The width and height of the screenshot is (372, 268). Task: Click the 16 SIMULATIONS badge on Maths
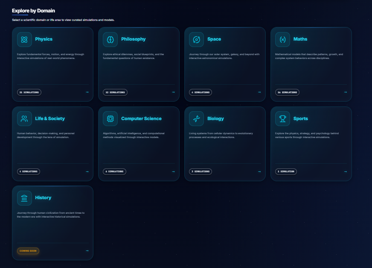pos(287,92)
